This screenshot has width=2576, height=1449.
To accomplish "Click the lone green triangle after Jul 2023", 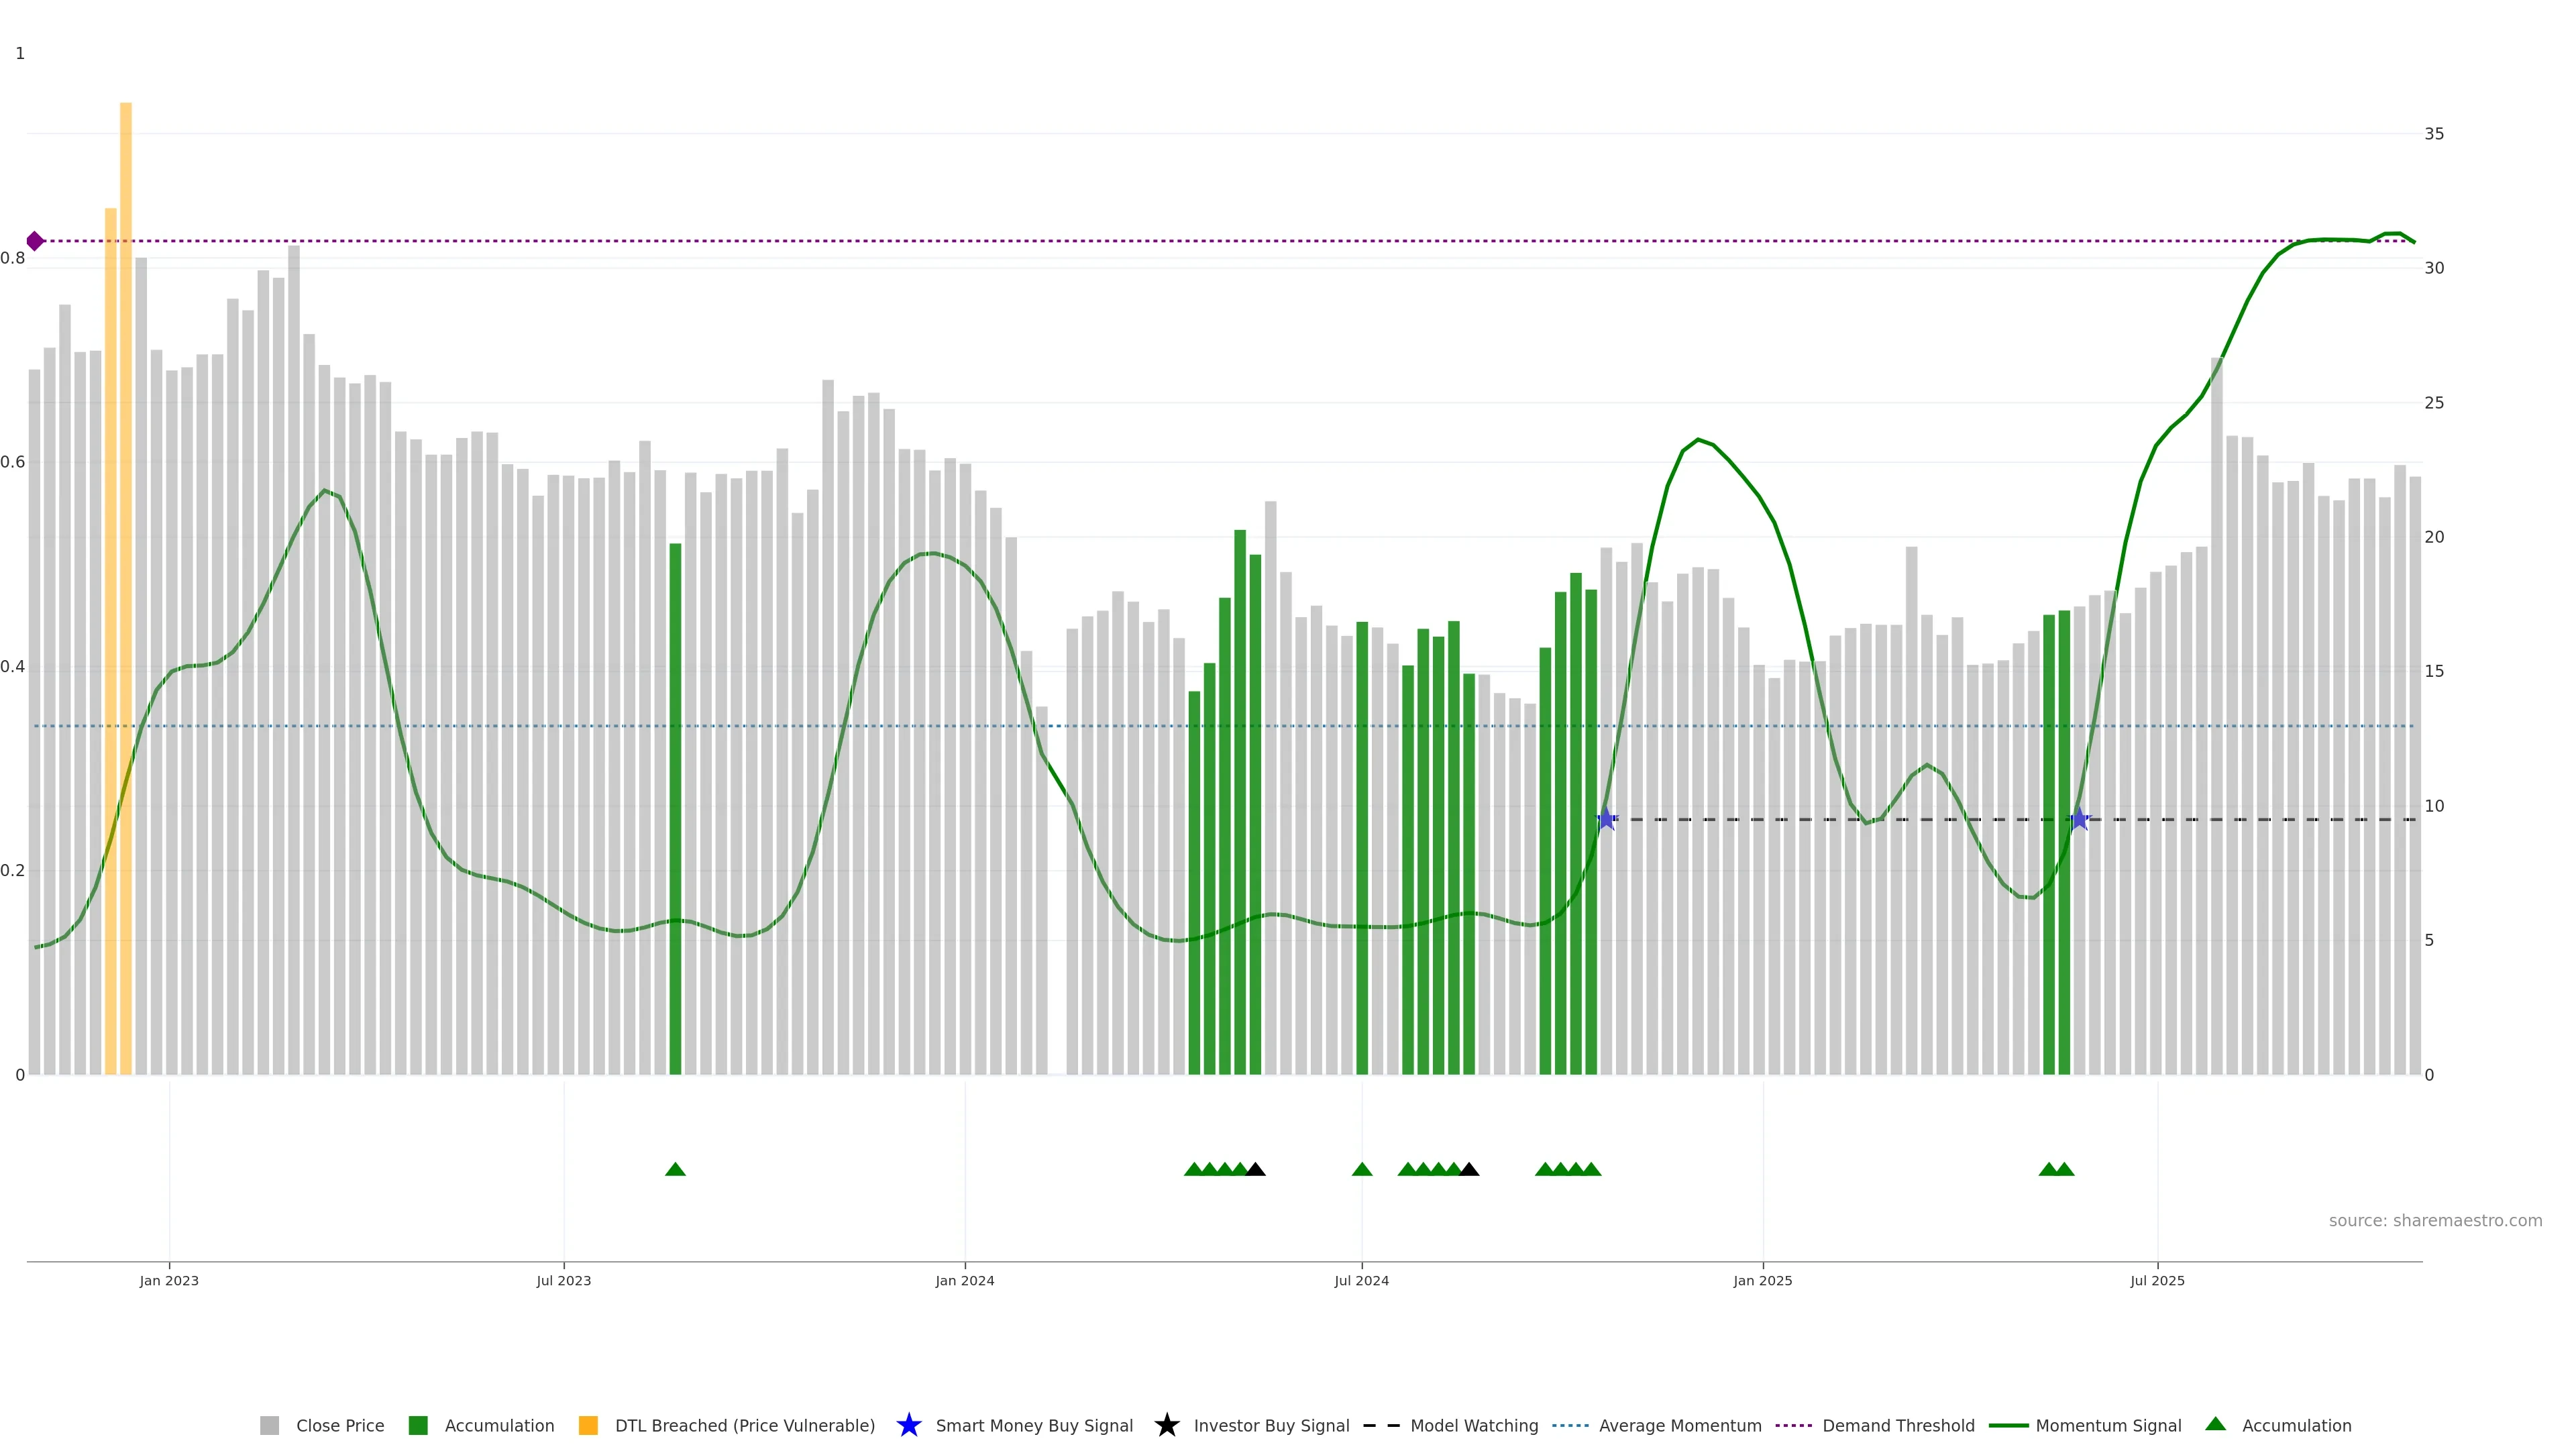I will (x=675, y=1169).
